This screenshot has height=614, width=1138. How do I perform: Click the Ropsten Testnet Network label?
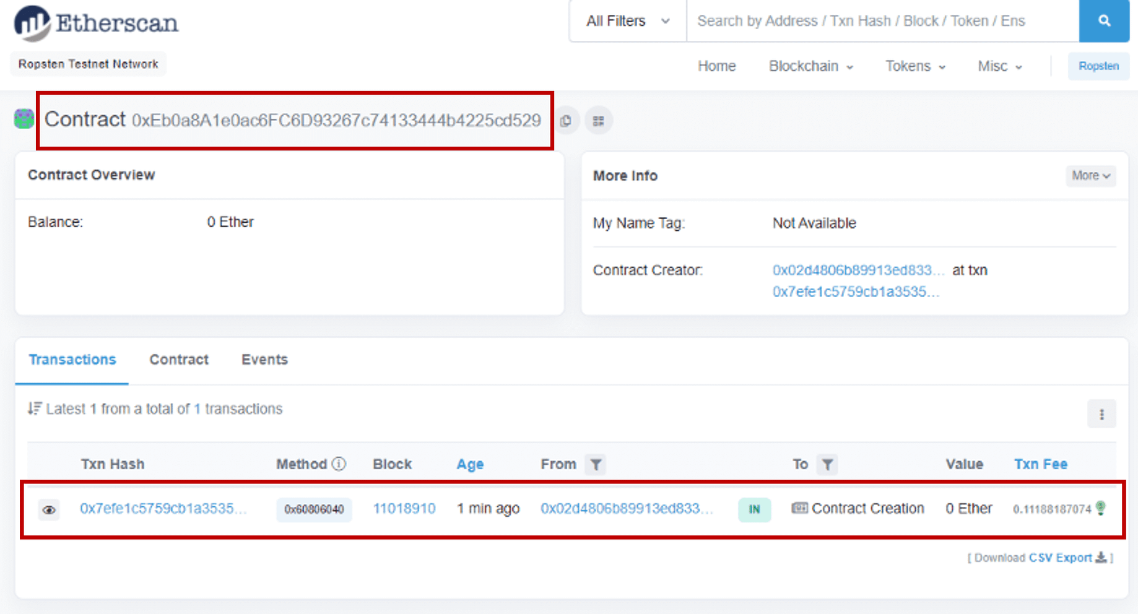tap(89, 64)
